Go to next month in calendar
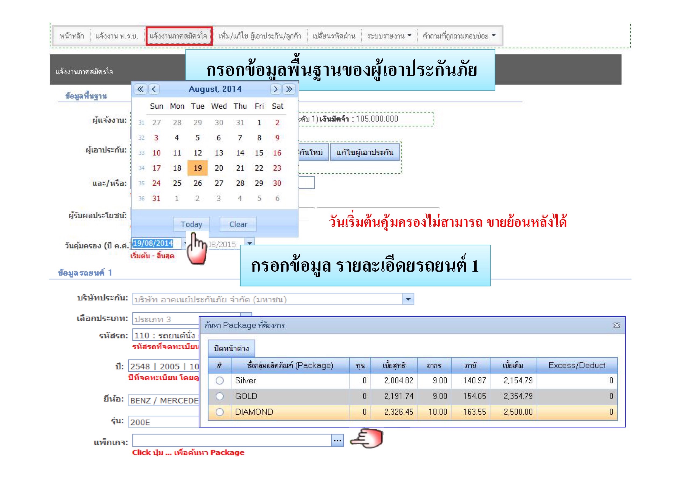 [x=275, y=89]
